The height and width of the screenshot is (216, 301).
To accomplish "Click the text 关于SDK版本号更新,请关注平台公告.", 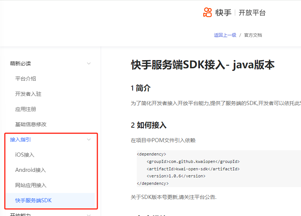I will (x=174, y=197).
